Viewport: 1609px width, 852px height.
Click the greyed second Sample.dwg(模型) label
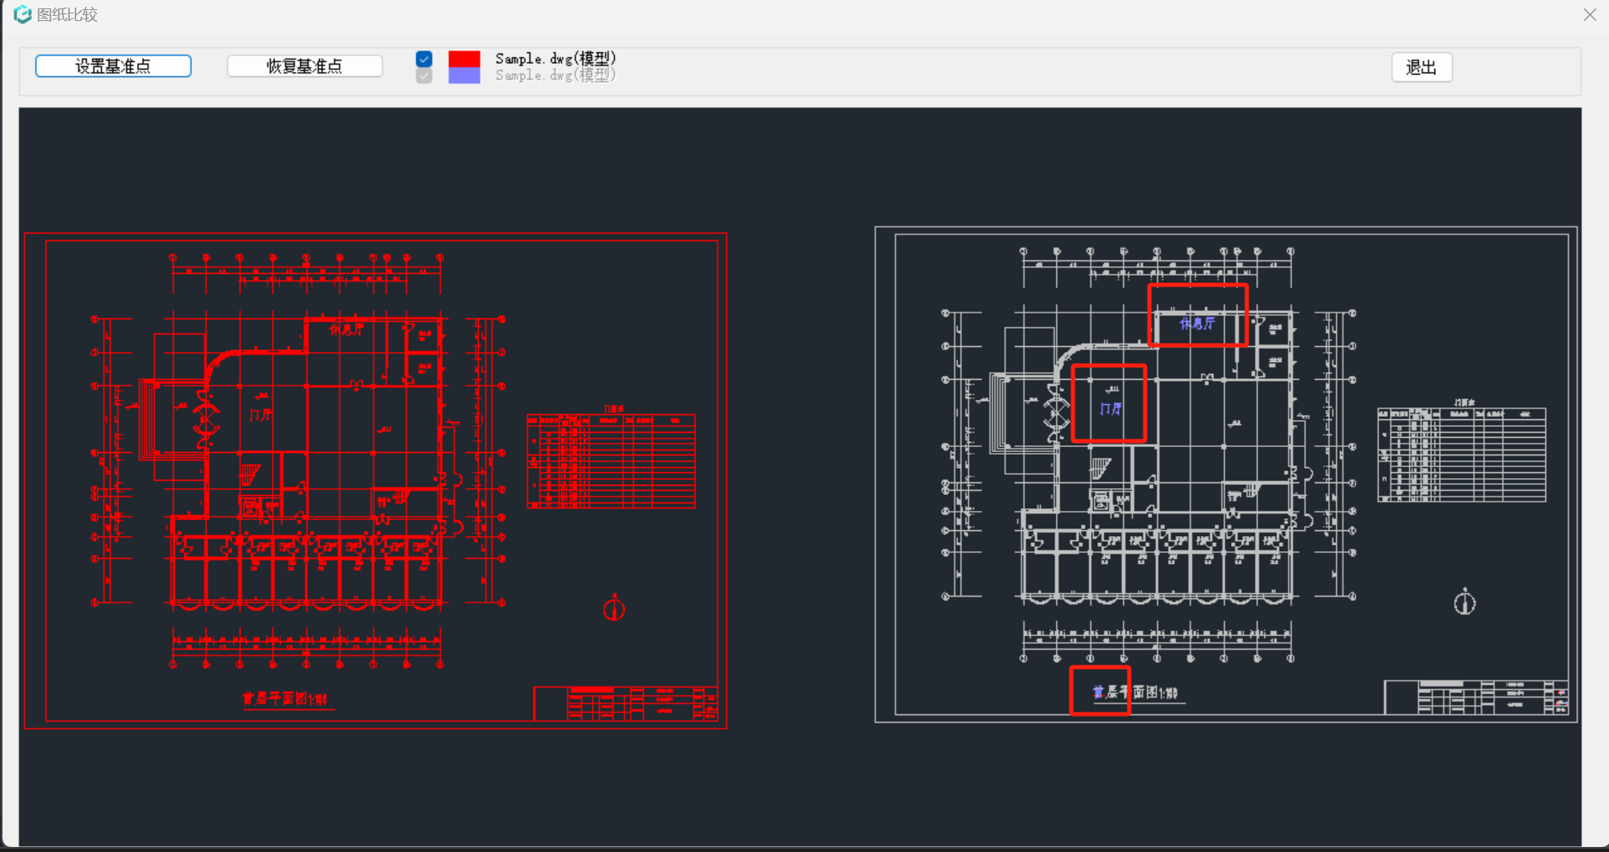click(555, 76)
